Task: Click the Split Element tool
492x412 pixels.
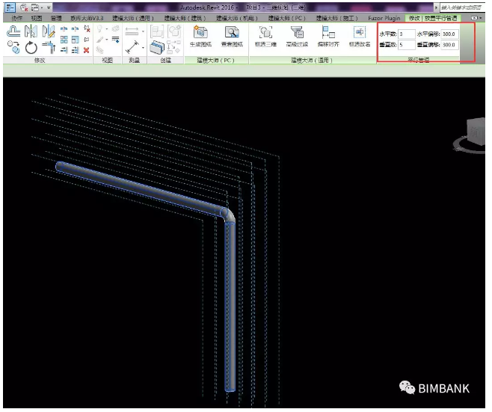Action: tap(64, 29)
